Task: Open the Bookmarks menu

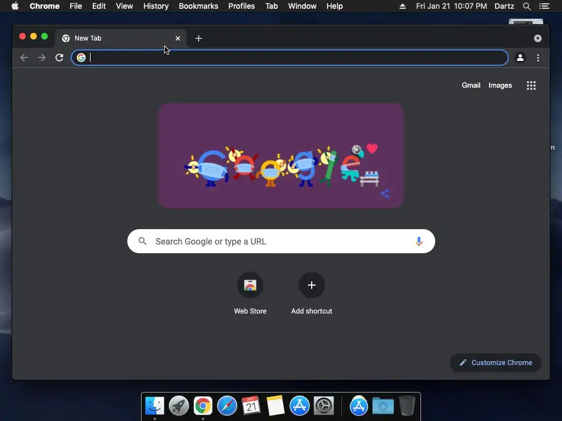Action: point(198,6)
